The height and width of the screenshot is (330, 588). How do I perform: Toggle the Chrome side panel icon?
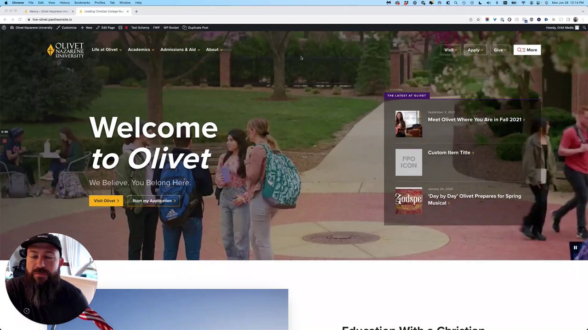point(568,20)
